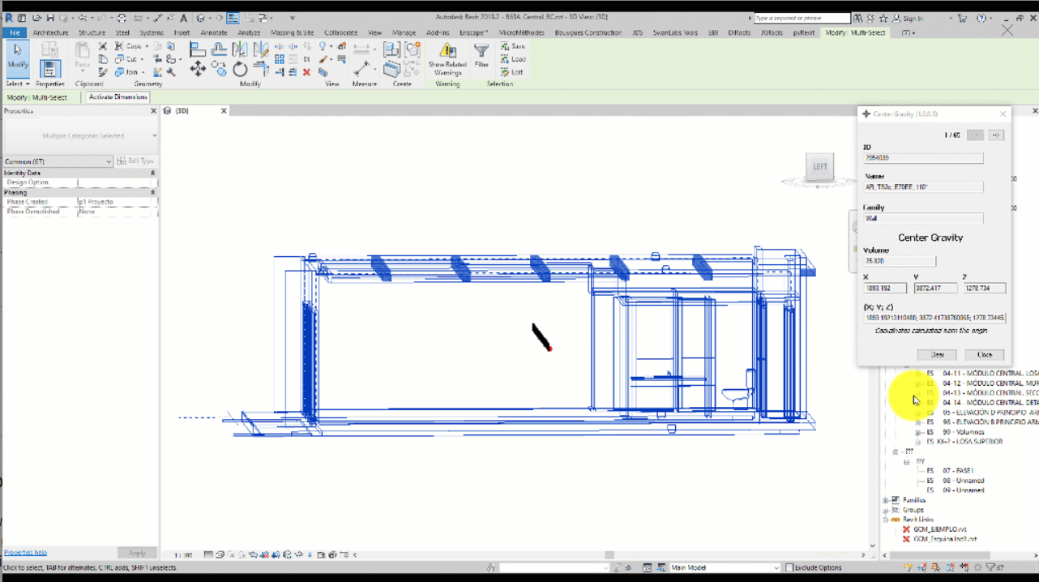Click the Activate Dimensions button
Image resolution: width=1039 pixels, height=582 pixels.
pyautogui.click(x=118, y=97)
